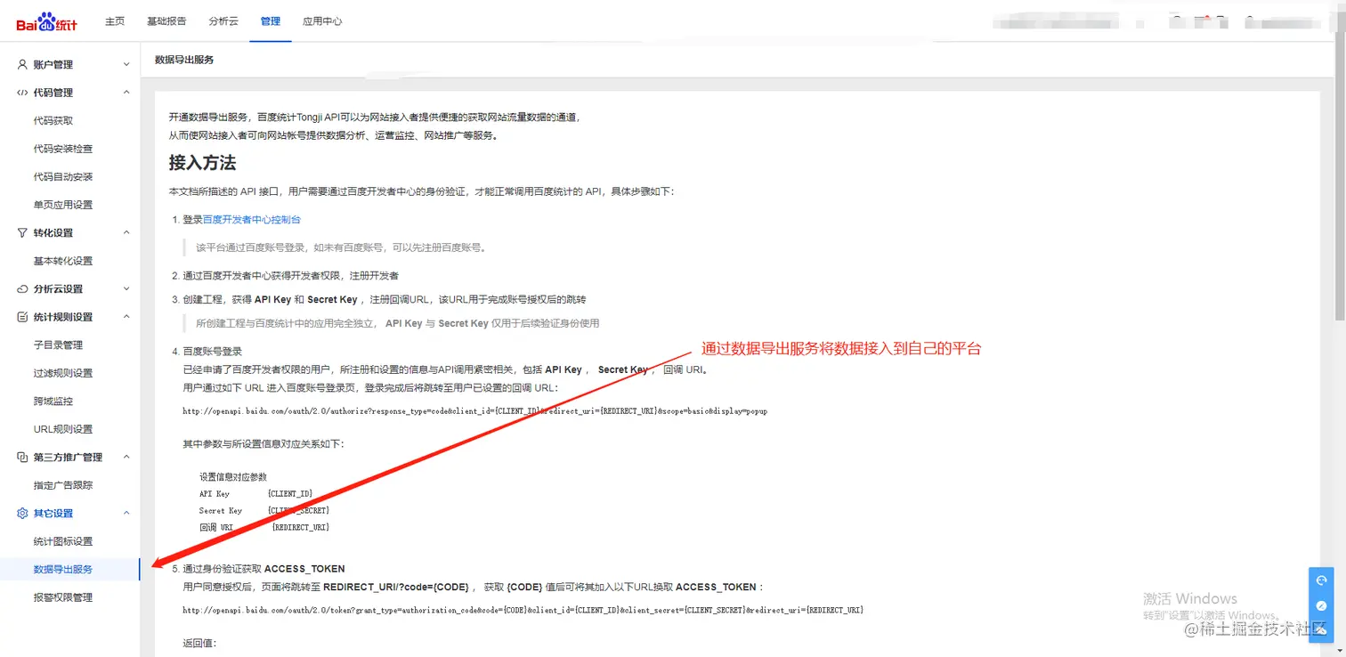Open URL规则设置 in the sidebar

63,429
